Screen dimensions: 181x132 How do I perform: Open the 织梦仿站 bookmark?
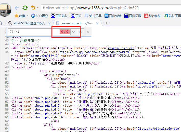[153, 16]
